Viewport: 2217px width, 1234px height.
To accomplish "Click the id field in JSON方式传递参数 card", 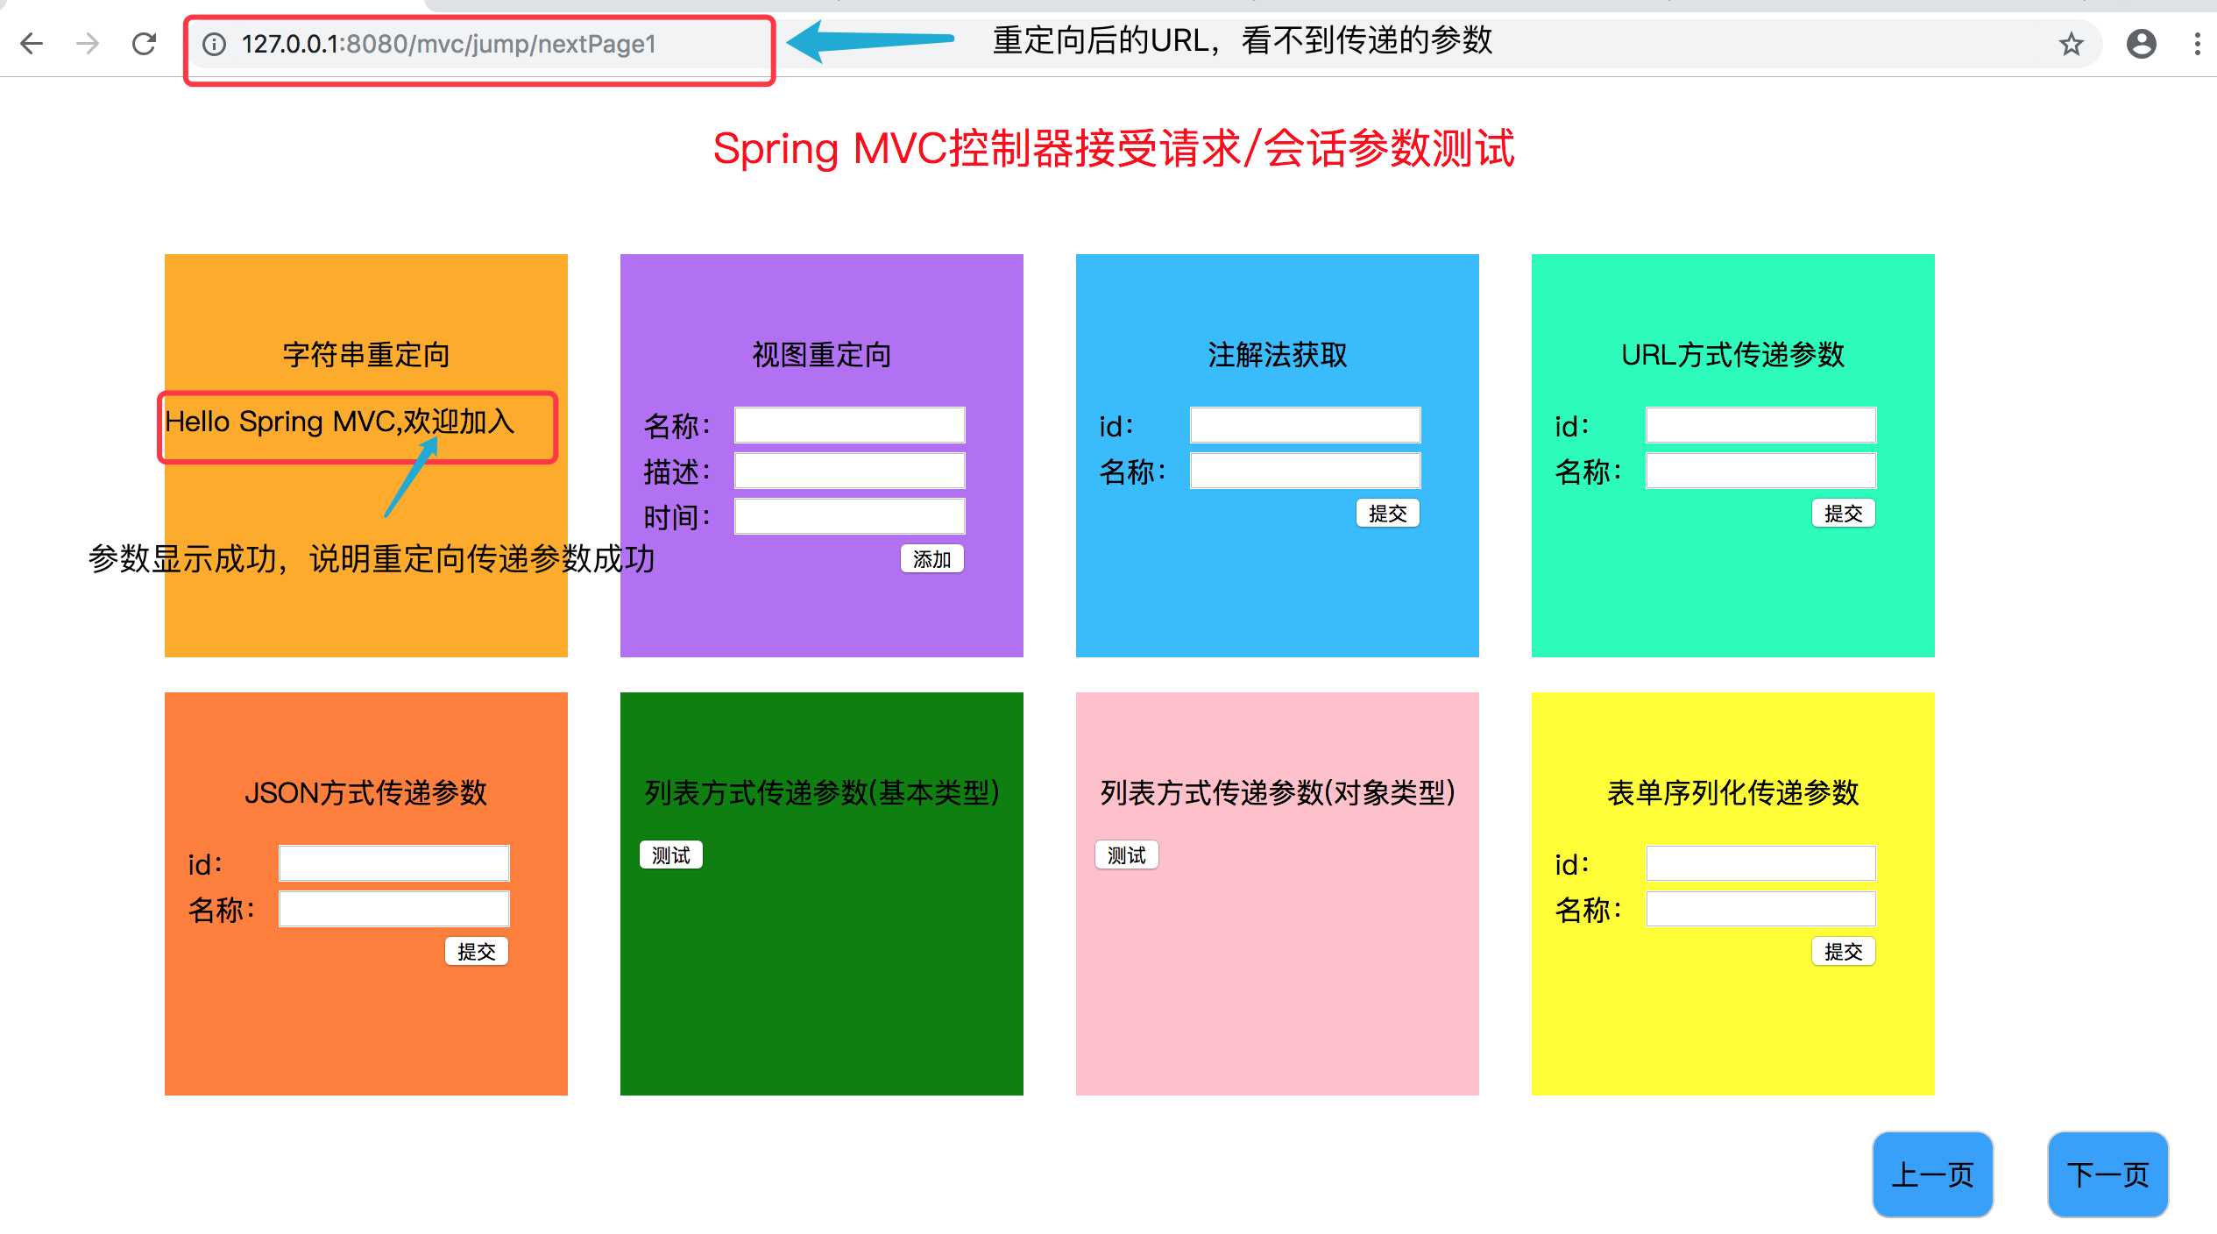I will pyautogui.click(x=393, y=863).
